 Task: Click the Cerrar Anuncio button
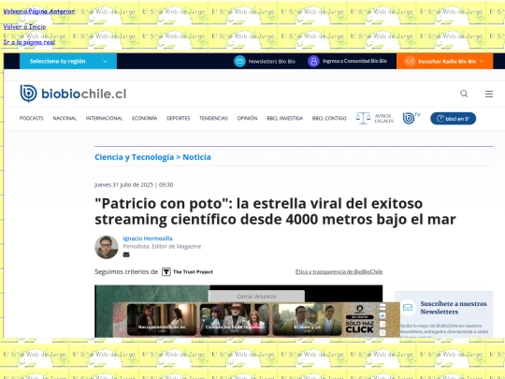[x=256, y=296]
